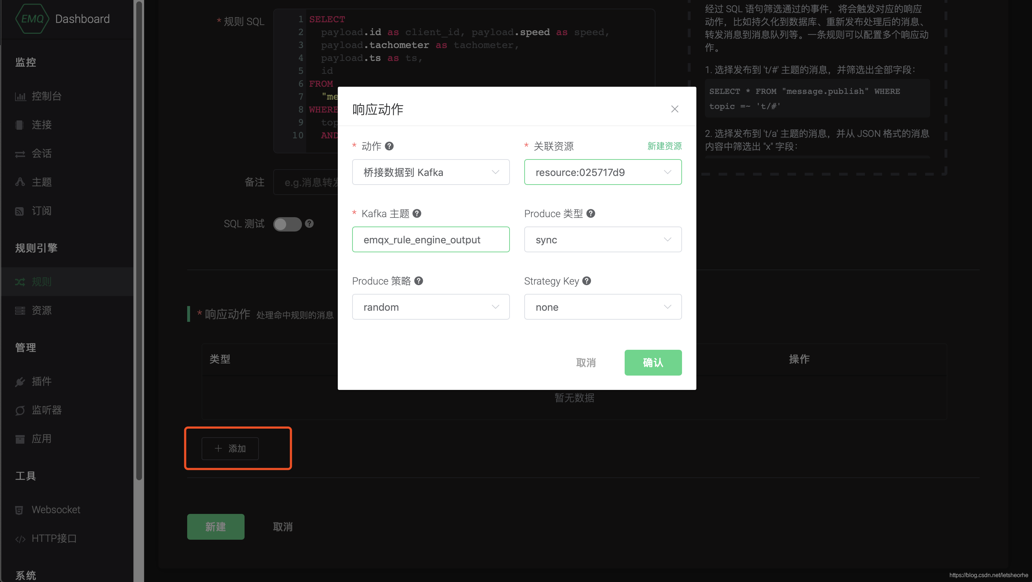The image size is (1032, 582).
Task: Click the help icon next to Produce 策略
Action: [x=419, y=281]
